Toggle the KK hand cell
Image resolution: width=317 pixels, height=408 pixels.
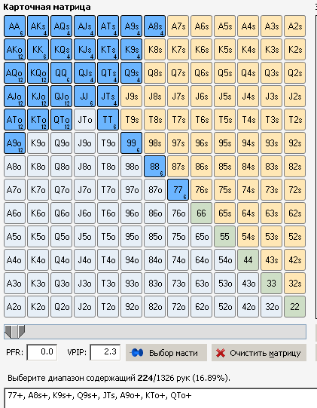tap(38, 50)
